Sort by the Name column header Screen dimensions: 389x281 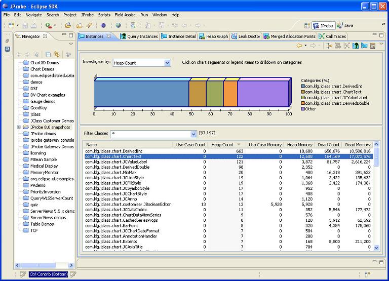click(128, 145)
